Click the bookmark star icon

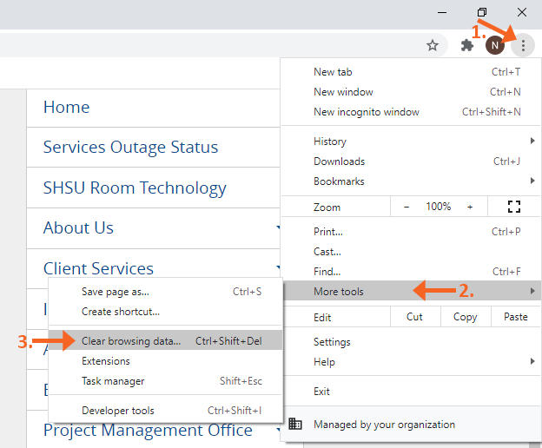point(433,45)
